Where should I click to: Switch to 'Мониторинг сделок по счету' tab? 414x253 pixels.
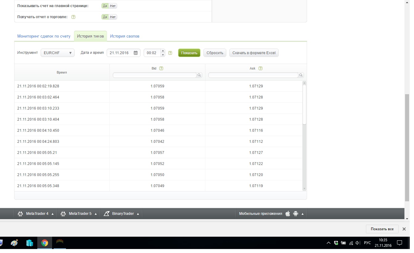pos(44,36)
